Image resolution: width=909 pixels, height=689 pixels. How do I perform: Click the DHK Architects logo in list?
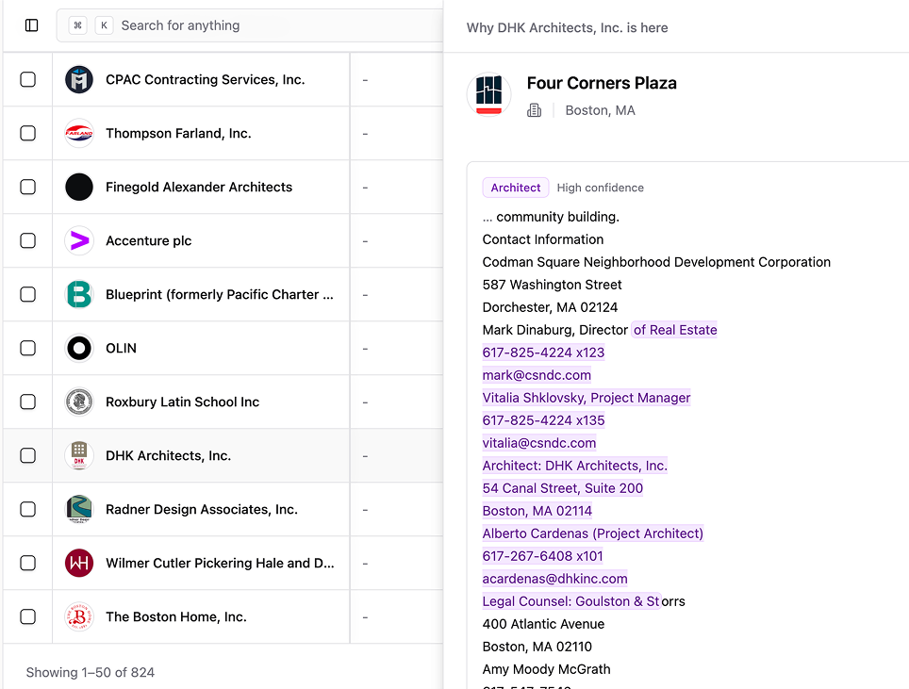[79, 455]
